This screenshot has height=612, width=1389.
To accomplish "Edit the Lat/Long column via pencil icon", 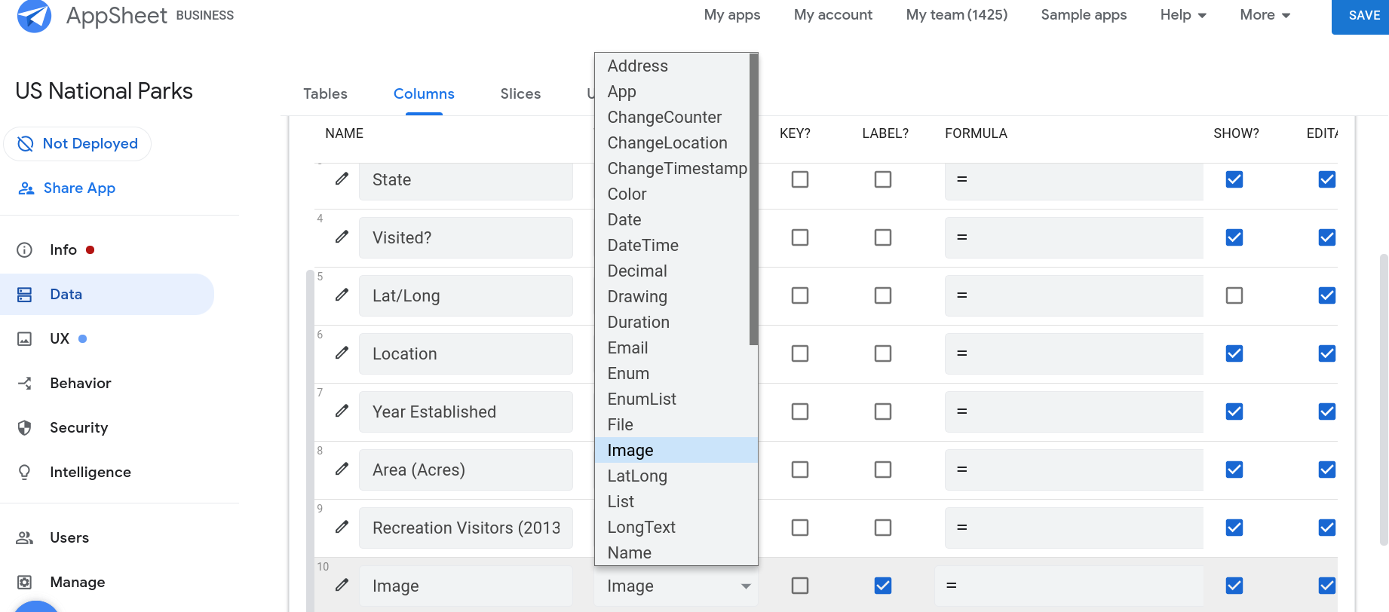I will tap(342, 295).
